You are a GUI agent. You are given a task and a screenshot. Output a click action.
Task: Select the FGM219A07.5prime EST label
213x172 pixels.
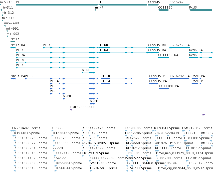pos(25,128)
